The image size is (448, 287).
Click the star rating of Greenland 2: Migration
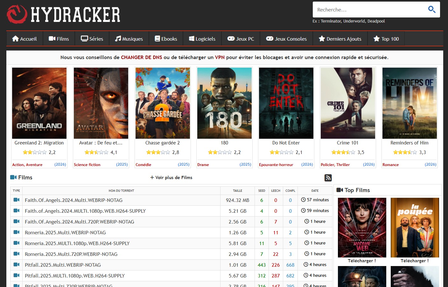pyautogui.click(x=35, y=152)
